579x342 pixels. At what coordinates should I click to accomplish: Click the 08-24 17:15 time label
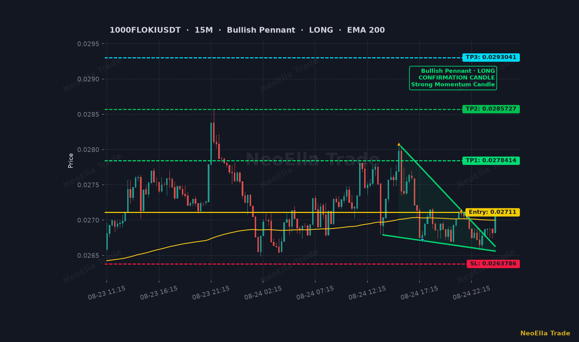(x=420, y=293)
